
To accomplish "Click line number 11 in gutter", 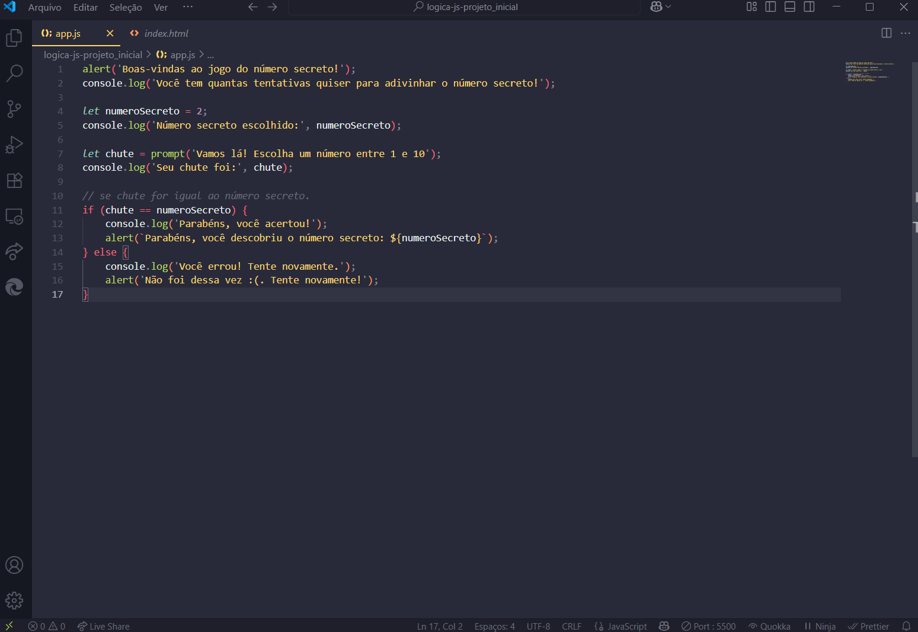I will (57, 210).
